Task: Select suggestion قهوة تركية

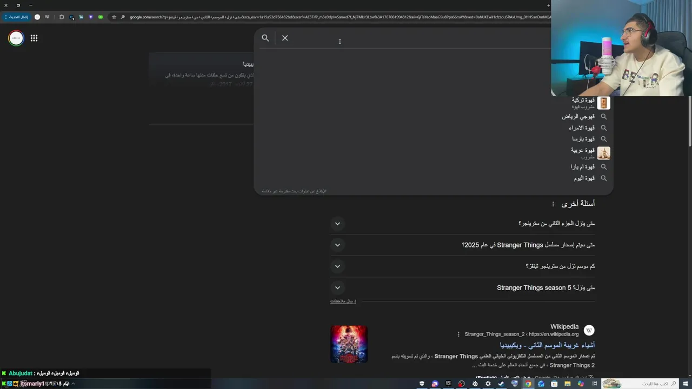Action: coord(583,100)
